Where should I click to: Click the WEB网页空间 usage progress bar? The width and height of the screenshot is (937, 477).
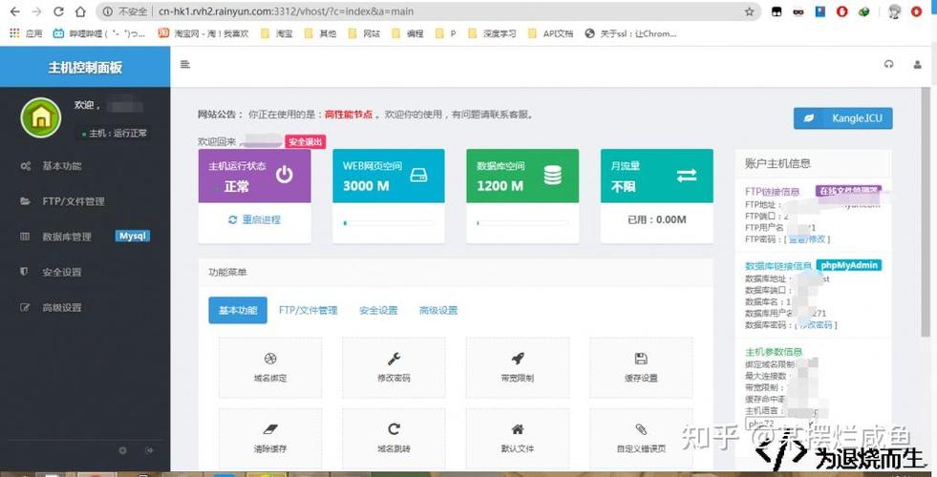pyautogui.click(x=388, y=223)
